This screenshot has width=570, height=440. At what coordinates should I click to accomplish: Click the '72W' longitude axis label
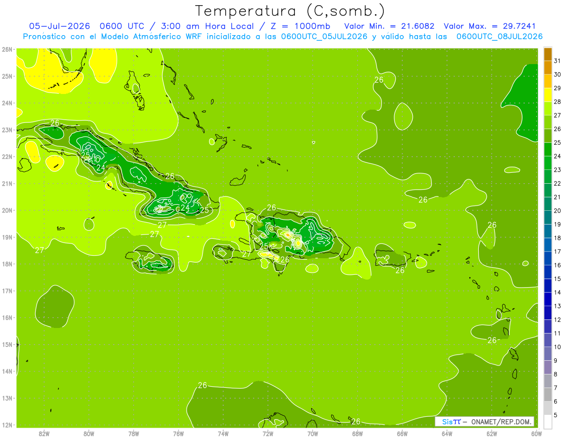(268, 433)
